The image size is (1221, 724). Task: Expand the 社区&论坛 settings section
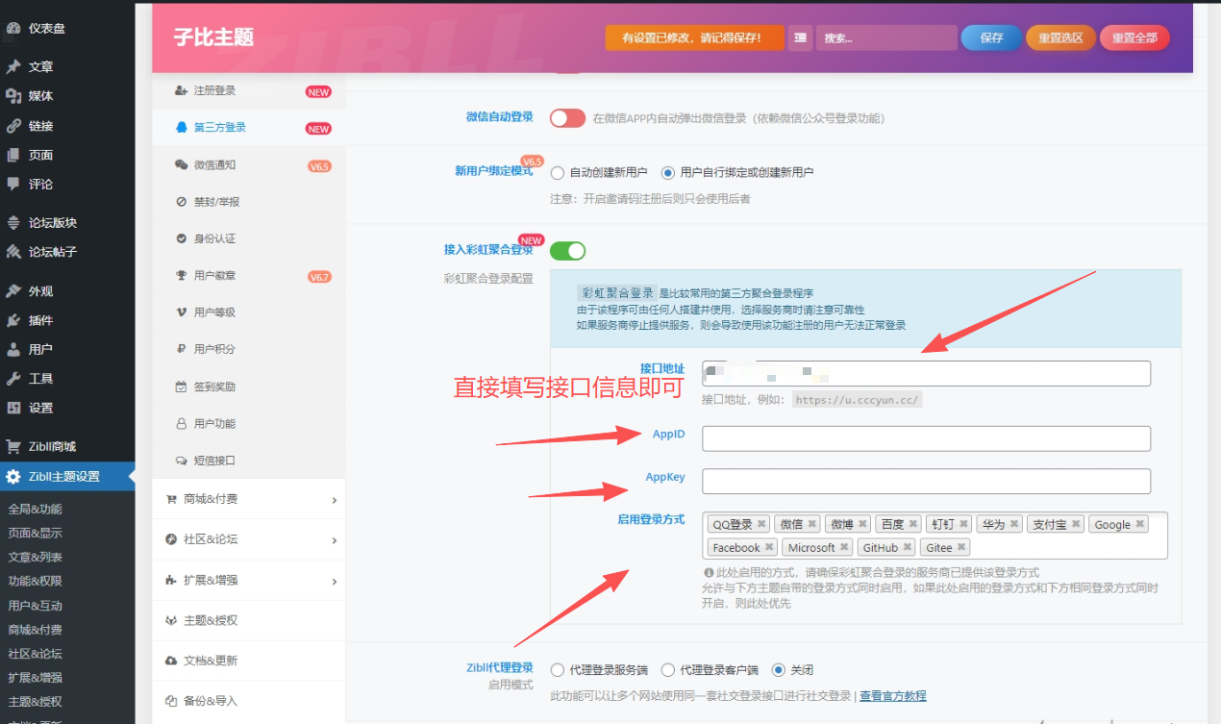[x=248, y=539]
